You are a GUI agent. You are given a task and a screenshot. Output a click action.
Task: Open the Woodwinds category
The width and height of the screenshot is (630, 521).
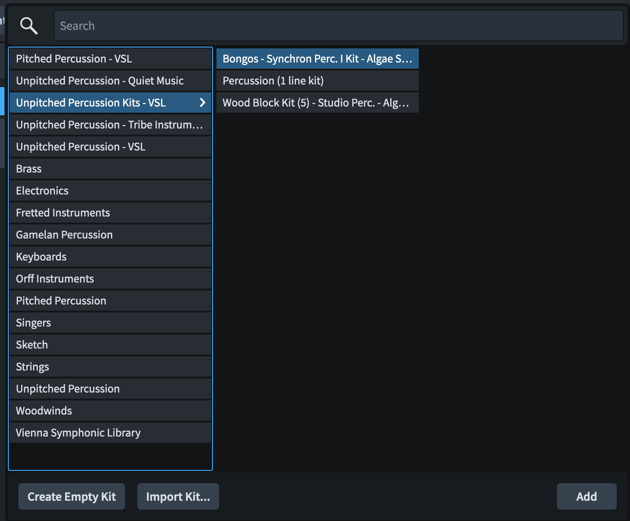110,411
